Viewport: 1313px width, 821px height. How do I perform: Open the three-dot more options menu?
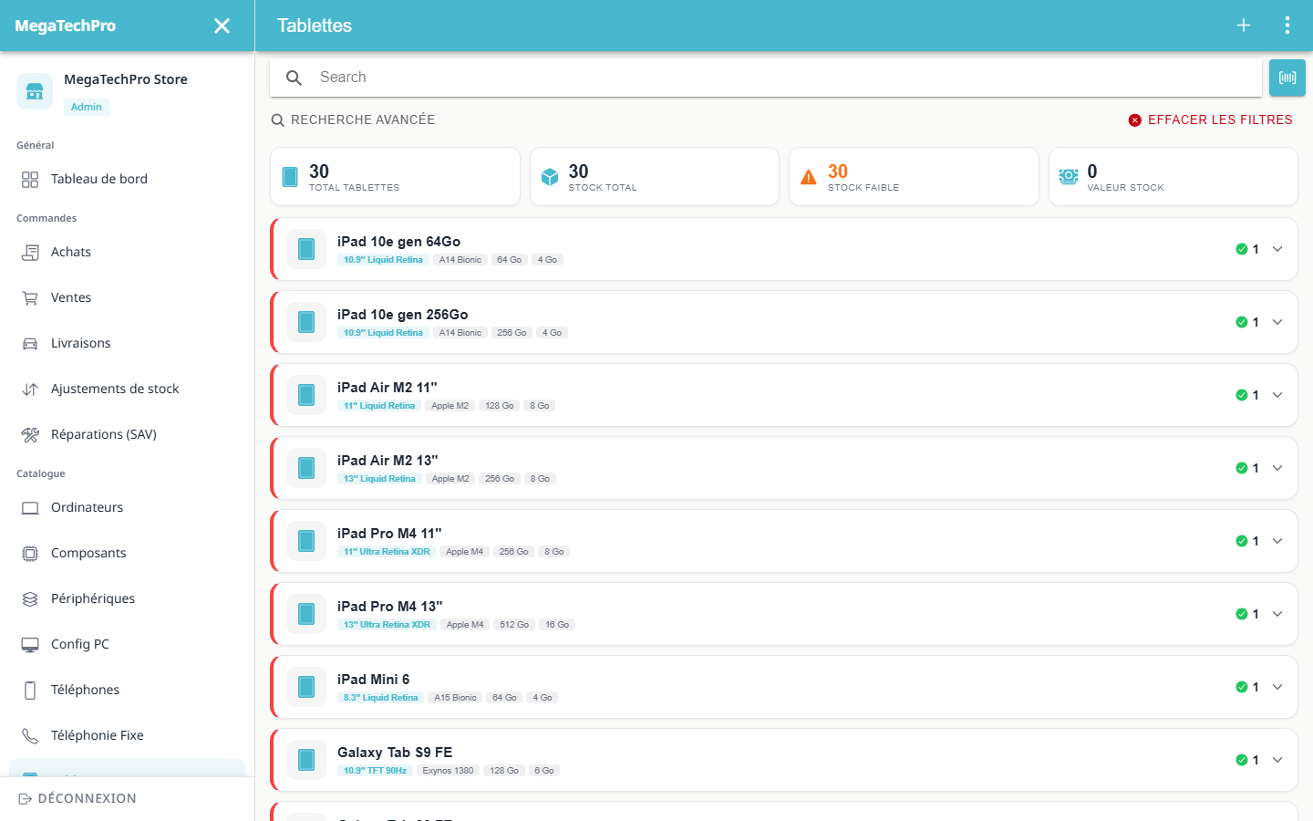point(1287,26)
